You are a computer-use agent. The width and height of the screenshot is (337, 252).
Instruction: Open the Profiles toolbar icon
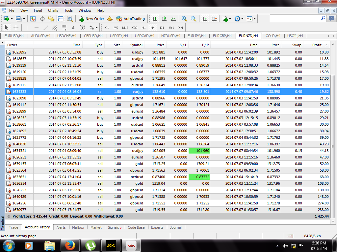pyautogui.click(x=19, y=19)
